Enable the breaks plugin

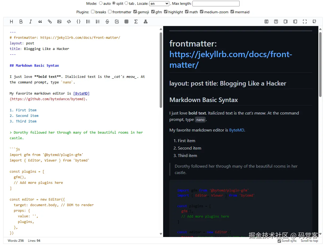click(93, 12)
